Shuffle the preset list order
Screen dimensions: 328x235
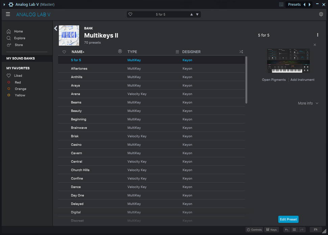tap(241, 52)
